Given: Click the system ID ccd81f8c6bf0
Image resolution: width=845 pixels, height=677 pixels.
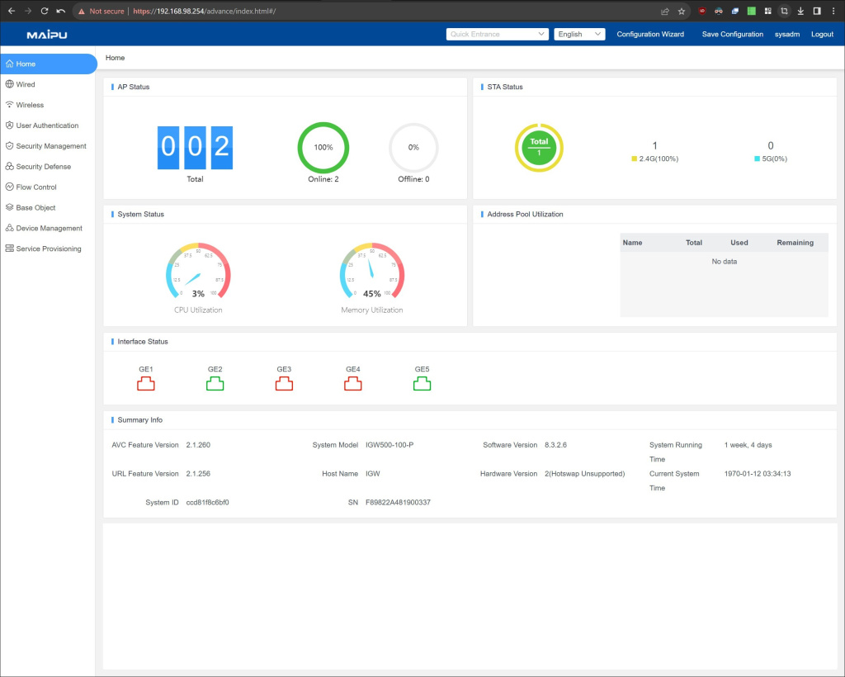Looking at the screenshot, I should click(x=207, y=502).
